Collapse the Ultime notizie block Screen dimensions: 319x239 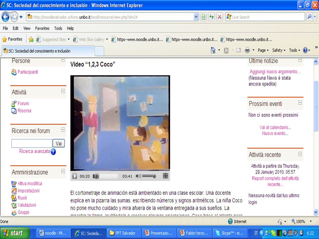click(x=300, y=60)
